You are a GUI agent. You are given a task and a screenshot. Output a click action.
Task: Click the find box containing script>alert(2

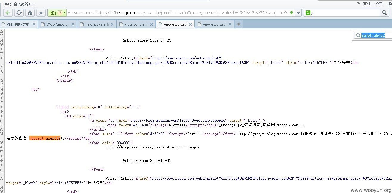point(373,35)
